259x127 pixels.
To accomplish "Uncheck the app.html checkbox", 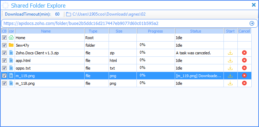I will pos(4,60).
